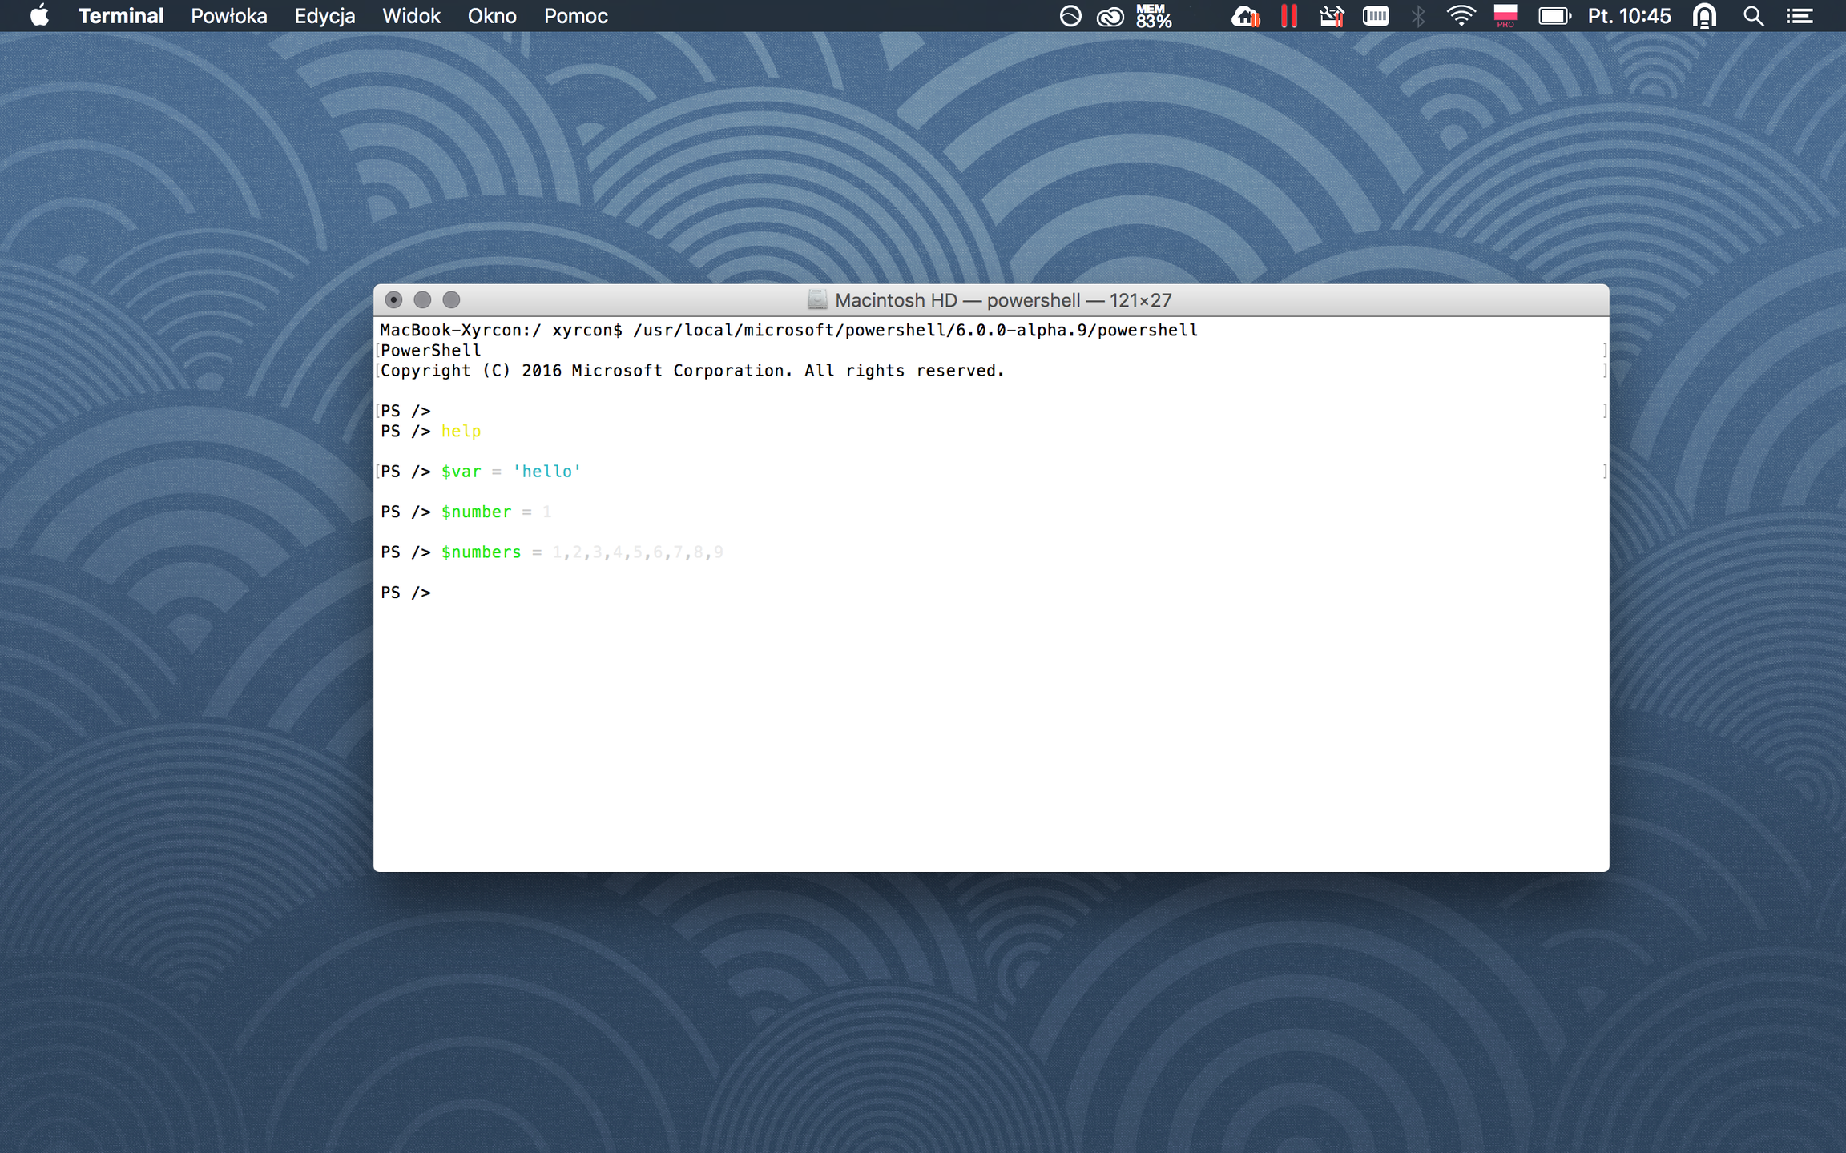Open the Wi-Fi status menu

click(1461, 16)
